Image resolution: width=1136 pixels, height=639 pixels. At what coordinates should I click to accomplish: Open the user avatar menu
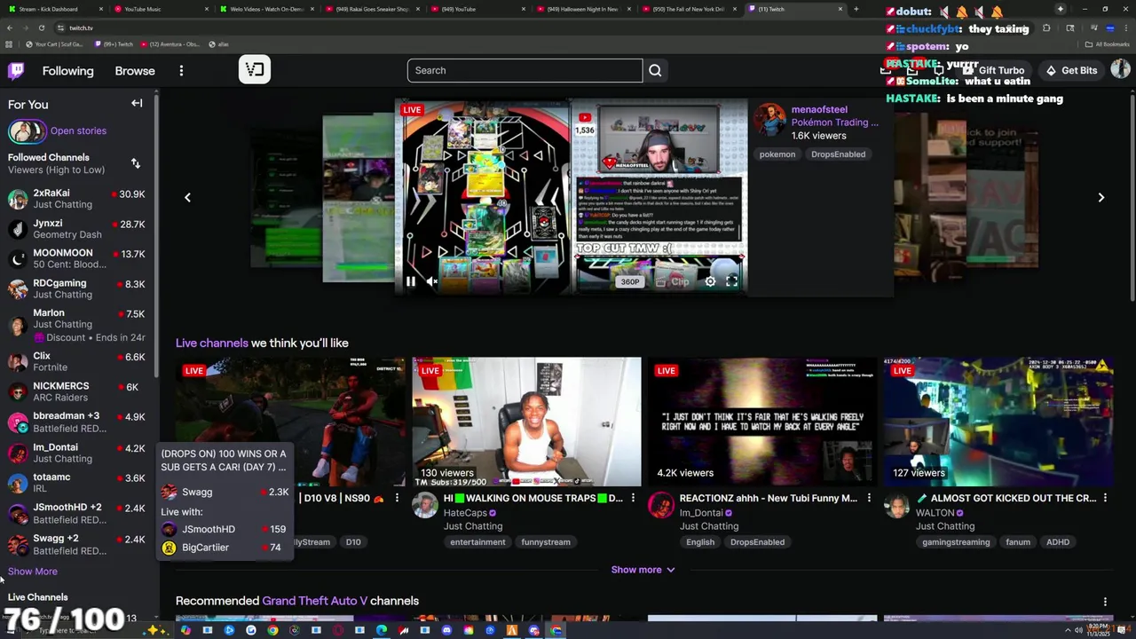coord(1120,70)
